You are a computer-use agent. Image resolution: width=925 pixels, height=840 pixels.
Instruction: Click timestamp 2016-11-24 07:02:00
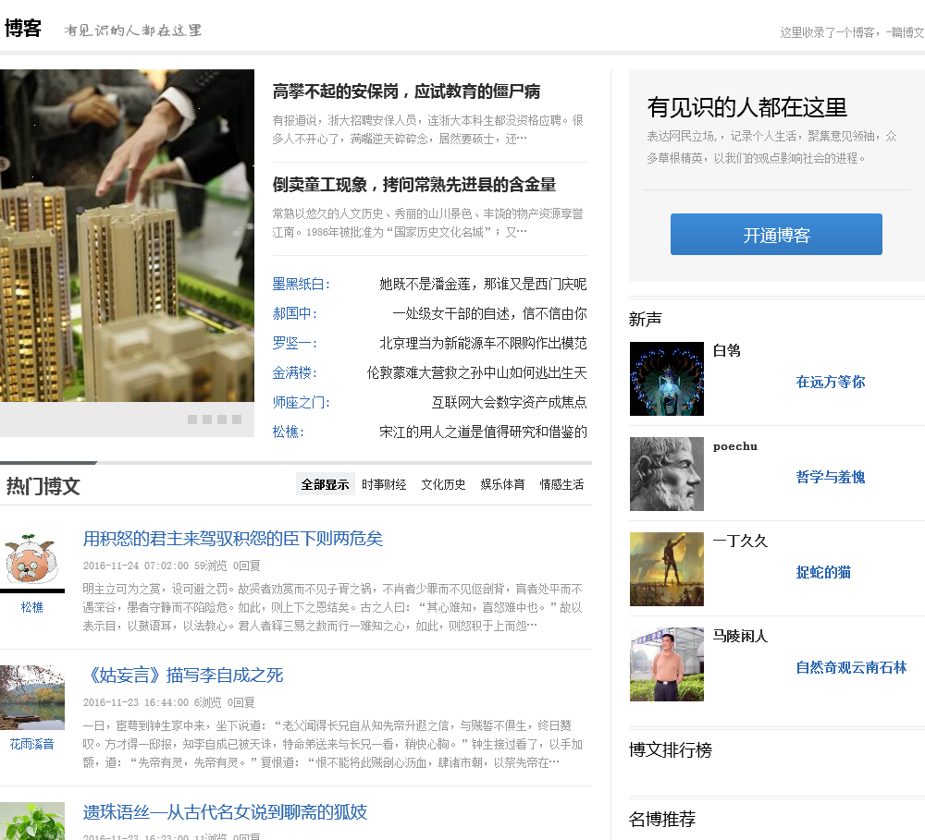point(136,566)
